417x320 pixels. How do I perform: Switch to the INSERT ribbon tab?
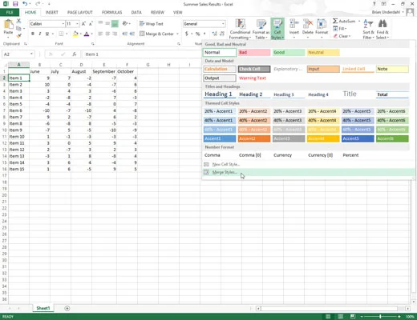click(52, 12)
